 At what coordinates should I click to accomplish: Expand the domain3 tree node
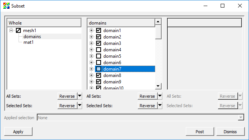click(x=91, y=43)
